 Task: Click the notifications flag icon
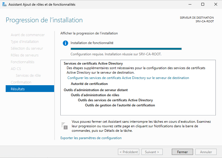pos(65,126)
